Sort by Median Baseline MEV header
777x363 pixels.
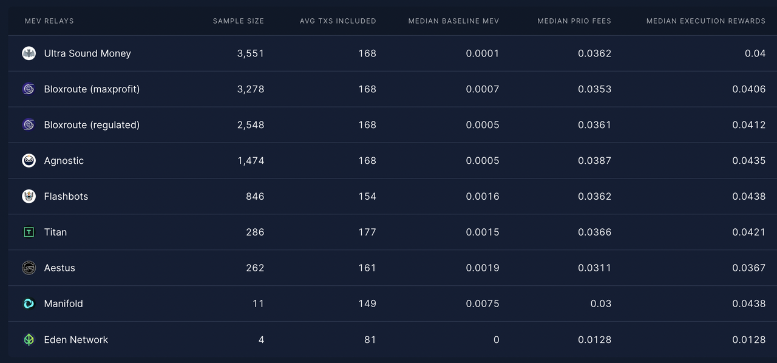pos(453,21)
